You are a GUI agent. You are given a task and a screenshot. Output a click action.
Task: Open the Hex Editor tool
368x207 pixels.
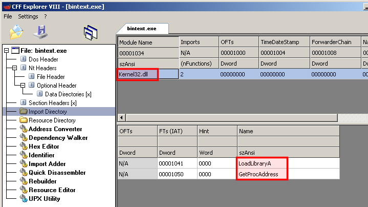point(45,147)
